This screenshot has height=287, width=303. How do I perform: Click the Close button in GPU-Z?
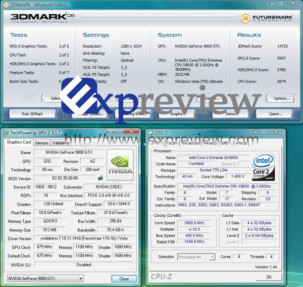coord(124,278)
